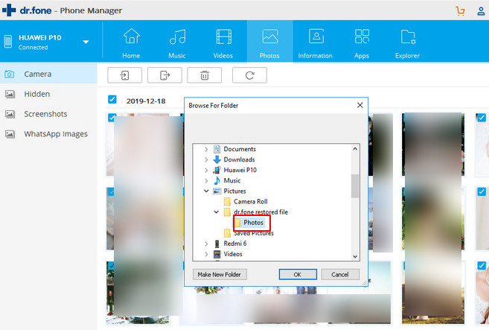Click the 2019-12-18 date label

pos(146,101)
